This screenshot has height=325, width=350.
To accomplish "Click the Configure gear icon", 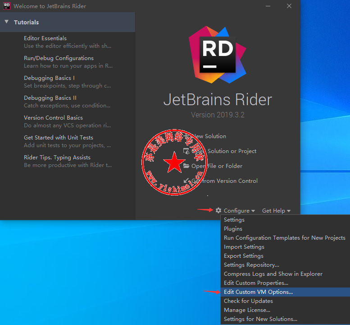I will click(x=218, y=210).
